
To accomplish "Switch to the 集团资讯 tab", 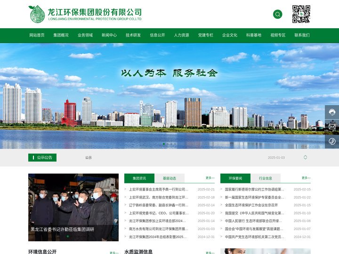I will pos(139,178).
